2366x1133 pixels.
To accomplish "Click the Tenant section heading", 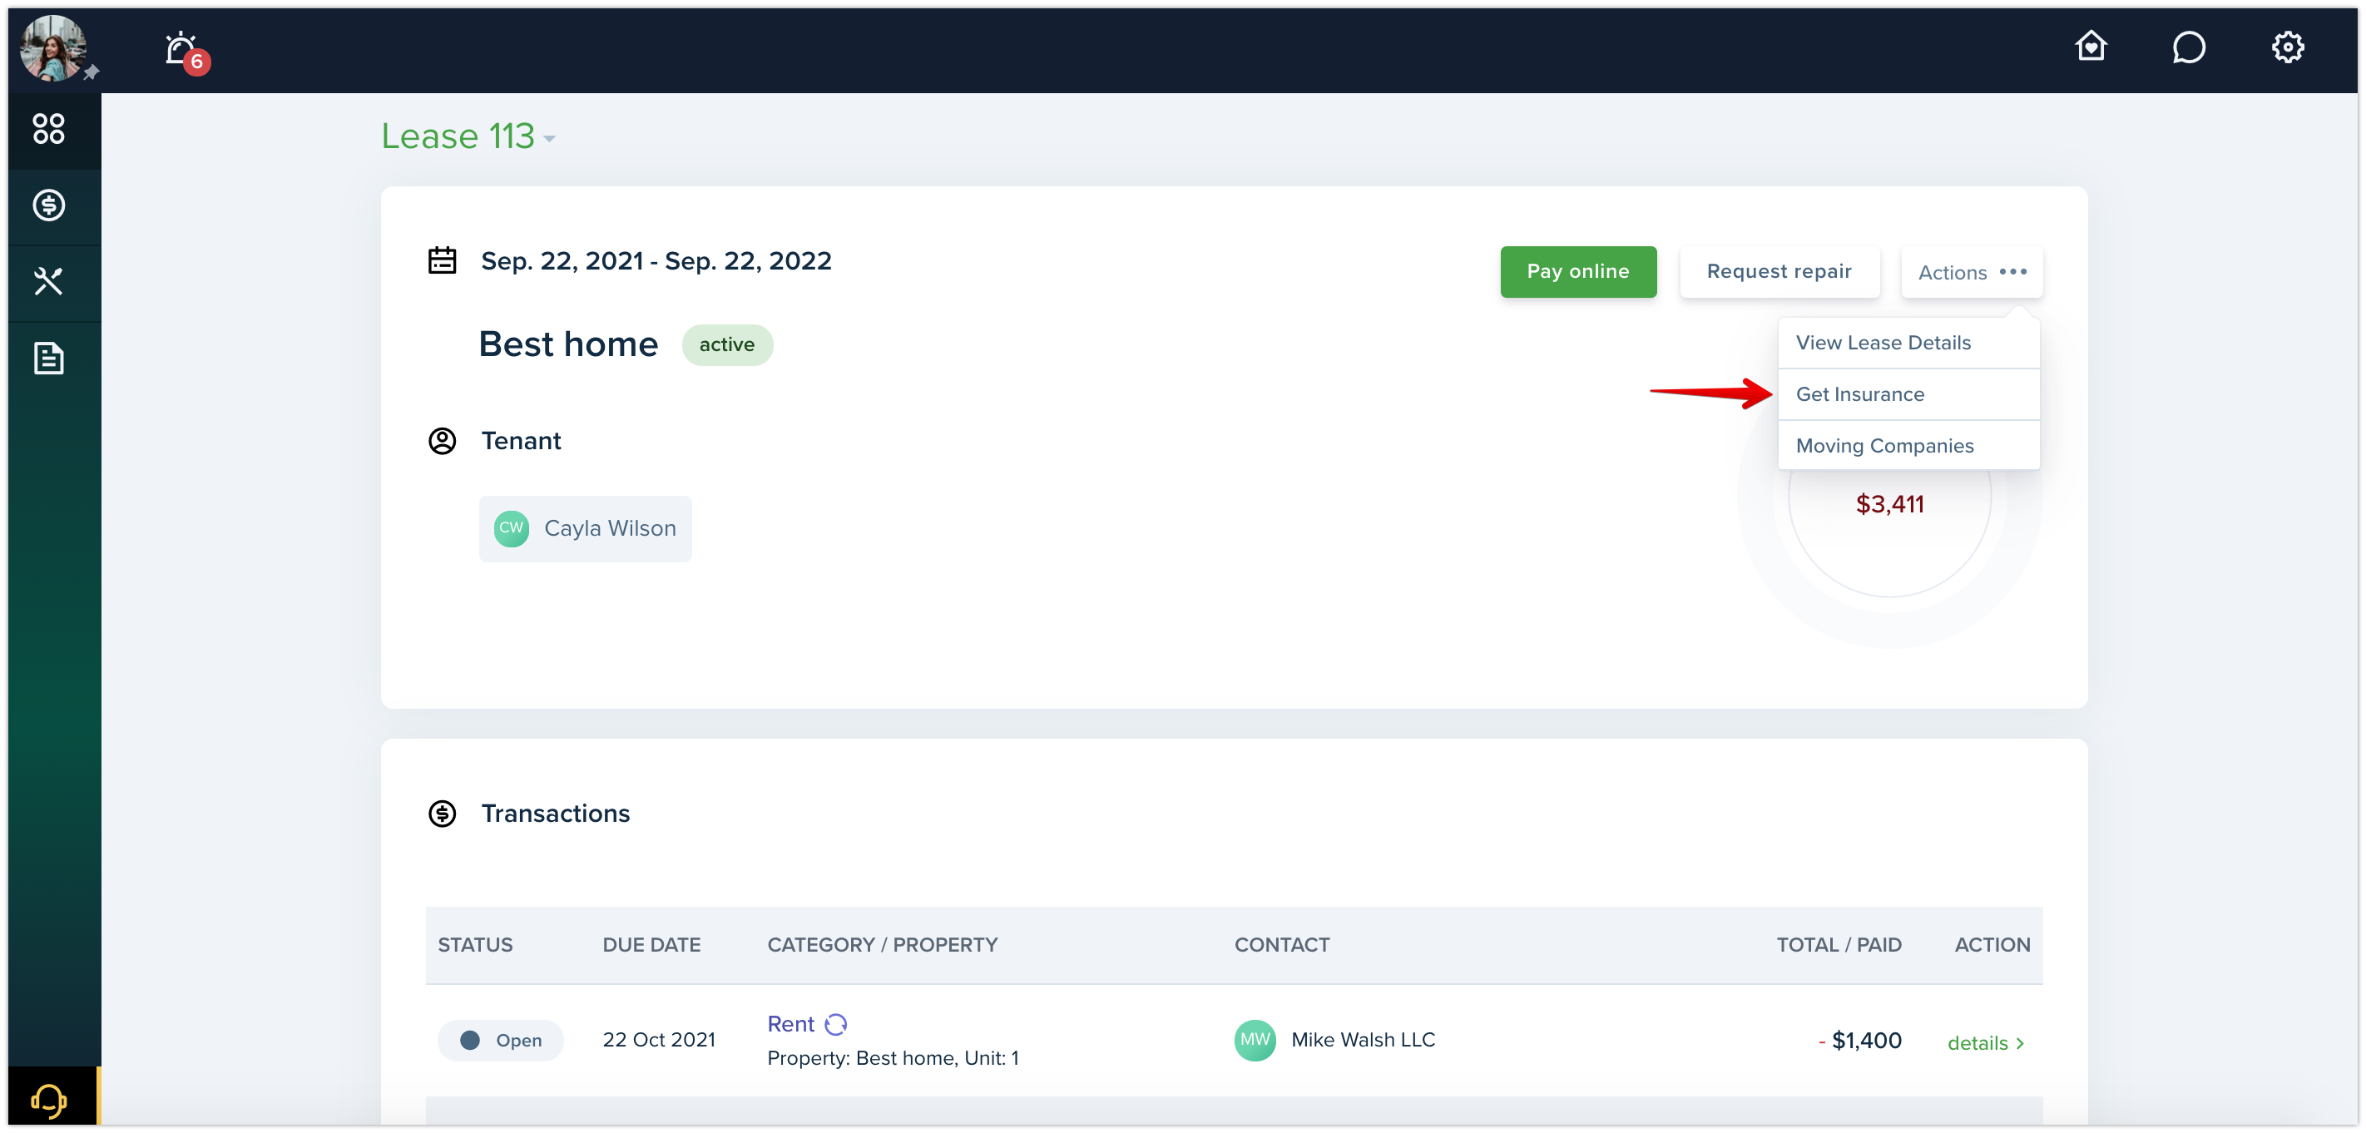I will [521, 441].
